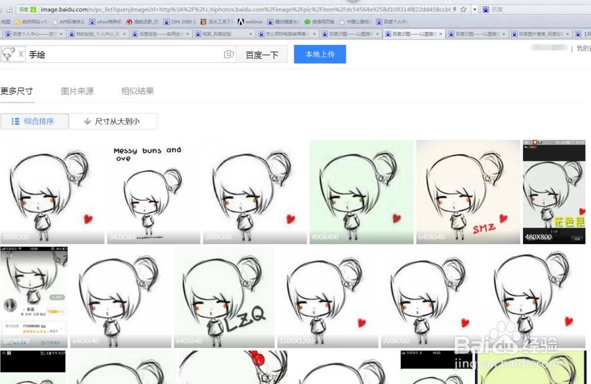Open the 640X640 thumbnail with LZQ text
591x384 pixels.
224,297
